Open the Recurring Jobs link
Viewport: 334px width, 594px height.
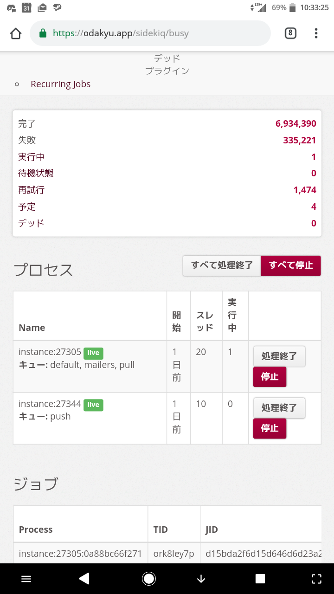point(60,84)
